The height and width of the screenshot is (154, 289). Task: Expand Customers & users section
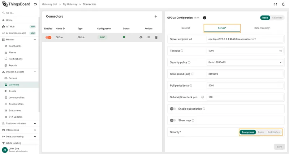[x=35, y=123]
